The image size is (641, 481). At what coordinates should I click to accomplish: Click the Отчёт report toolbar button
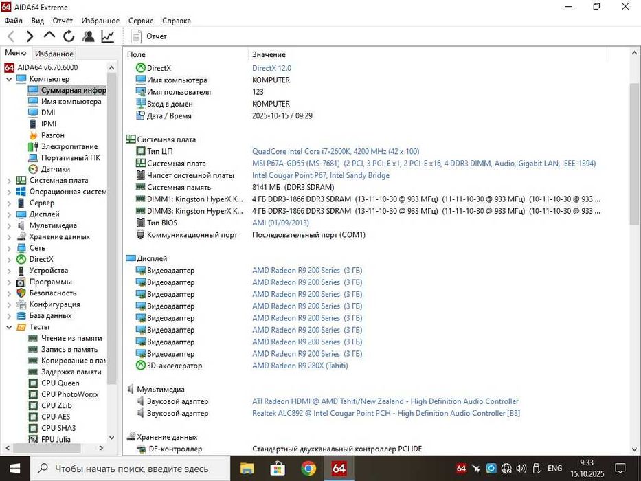148,36
